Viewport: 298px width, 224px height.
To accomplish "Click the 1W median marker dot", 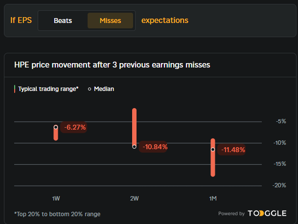I will [x=56, y=127].
